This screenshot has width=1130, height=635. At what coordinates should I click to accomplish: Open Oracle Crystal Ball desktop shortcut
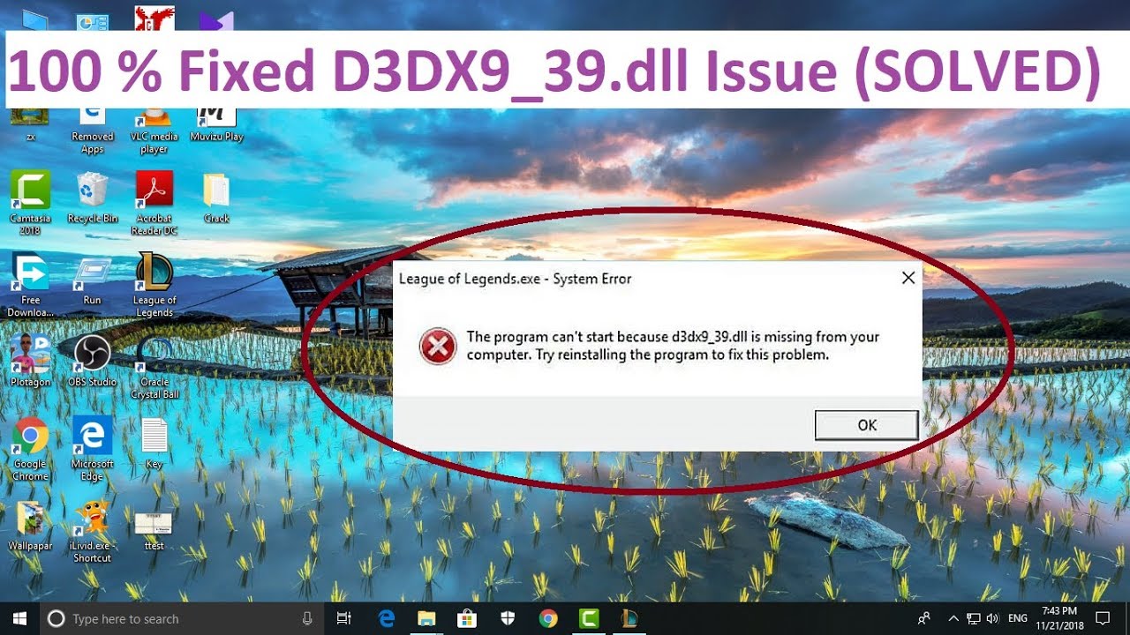(x=154, y=367)
